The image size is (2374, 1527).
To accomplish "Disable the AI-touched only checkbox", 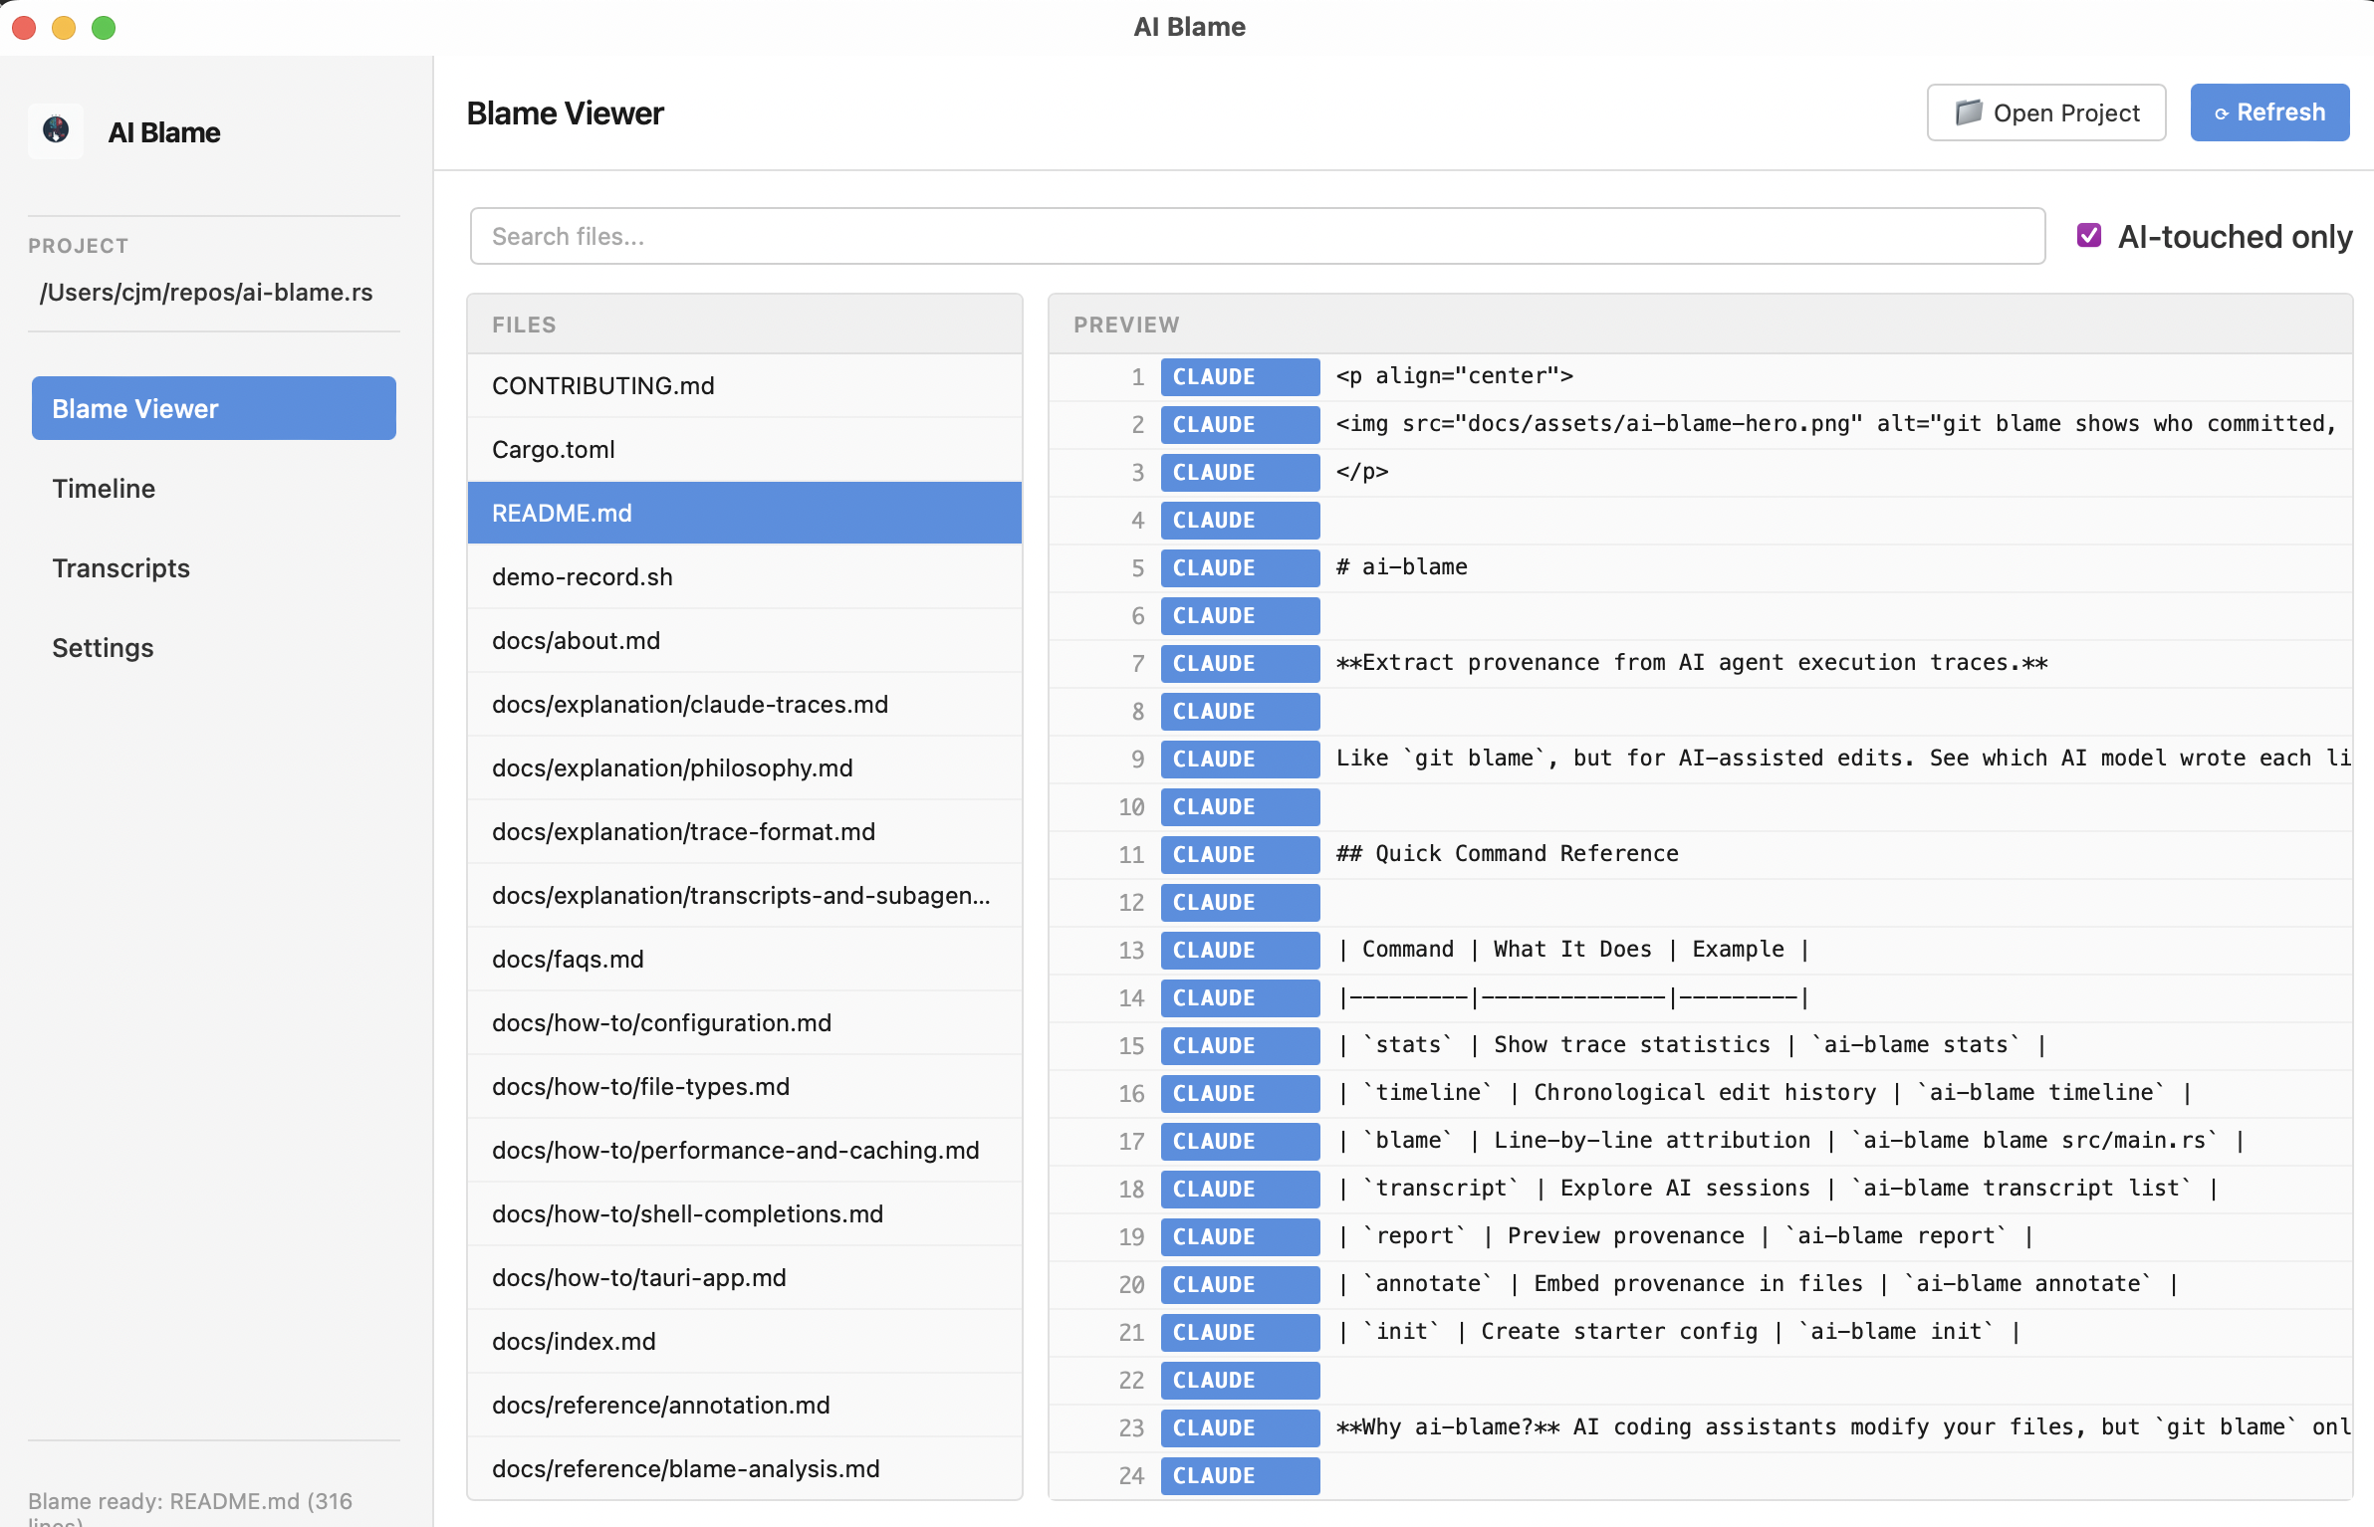I will (x=2089, y=236).
